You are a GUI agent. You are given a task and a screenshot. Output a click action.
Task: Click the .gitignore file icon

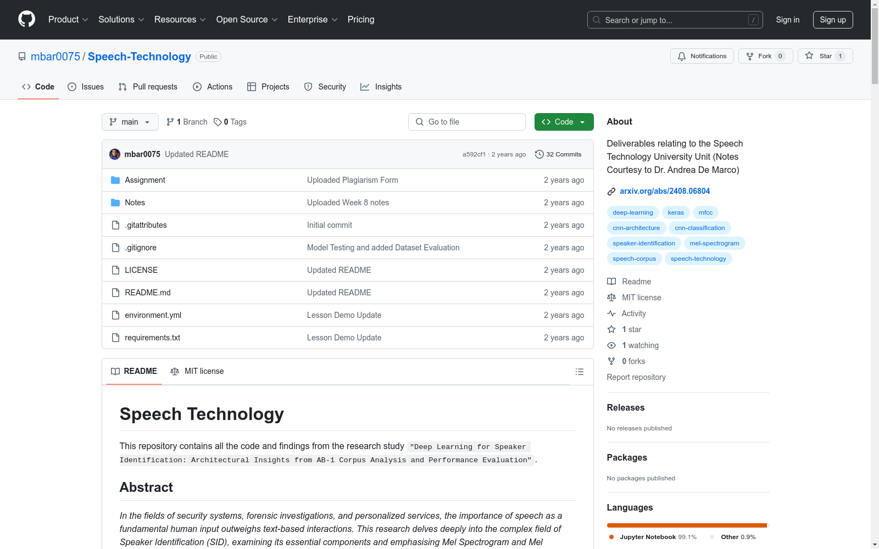pos(115,248)
